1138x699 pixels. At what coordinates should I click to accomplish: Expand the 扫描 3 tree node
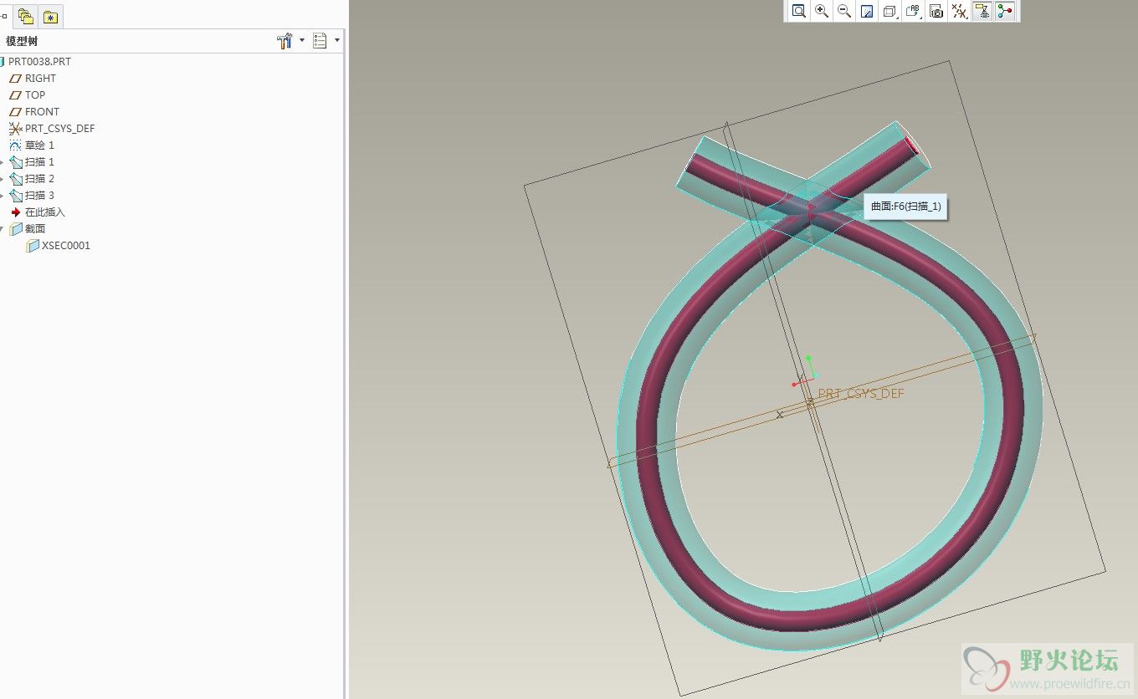3,196
